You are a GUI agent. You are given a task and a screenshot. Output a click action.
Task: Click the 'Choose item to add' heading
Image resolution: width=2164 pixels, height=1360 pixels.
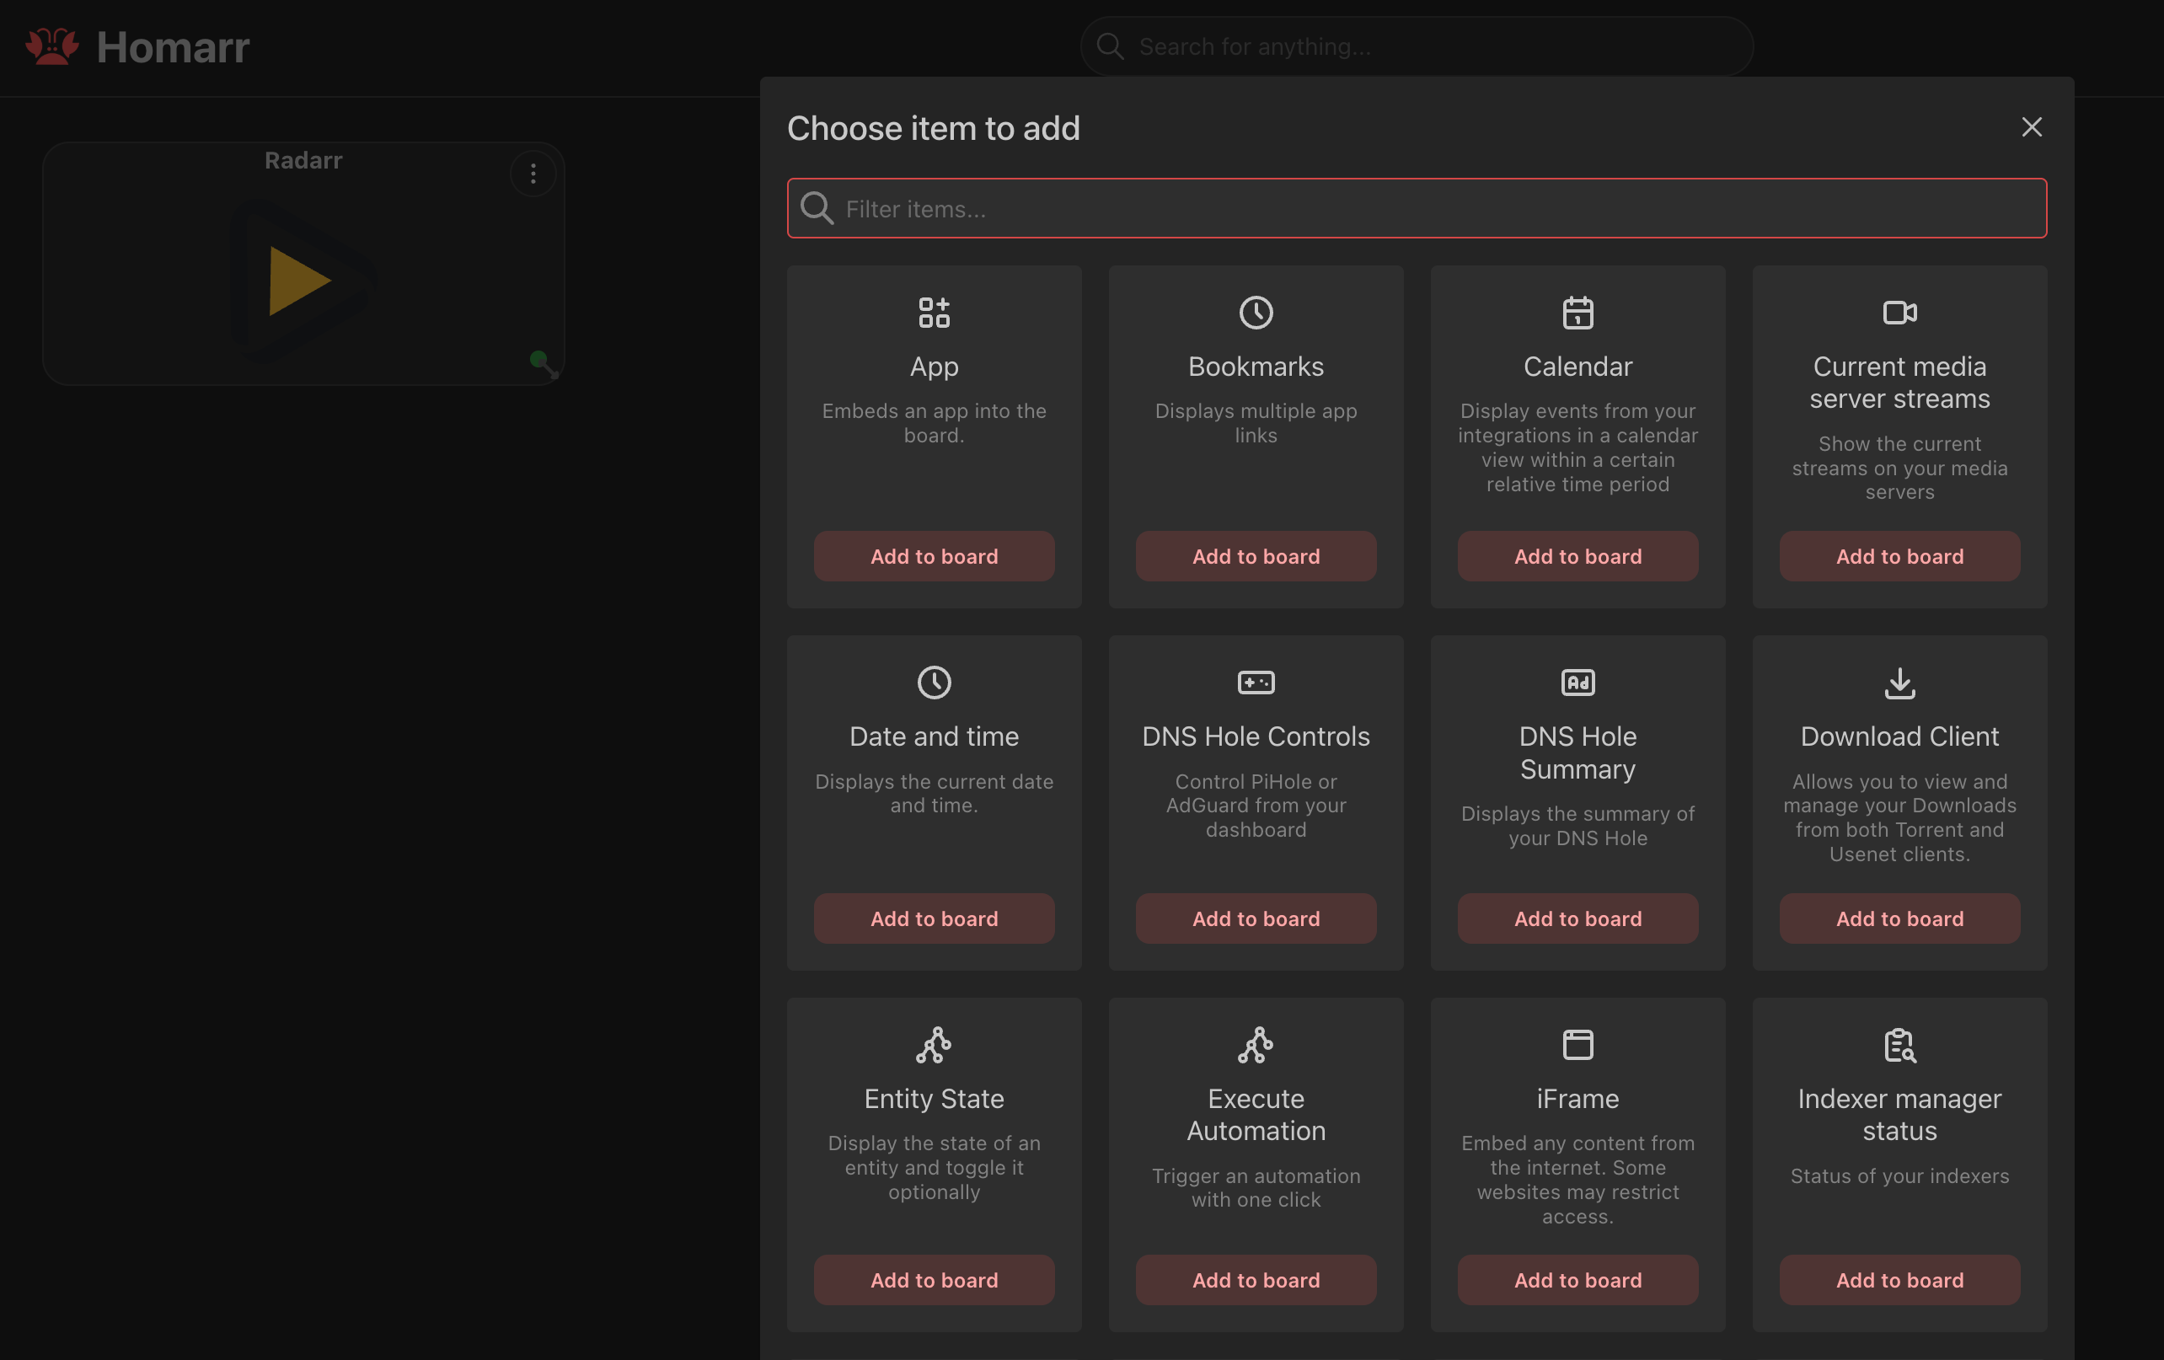click(933, 129)
